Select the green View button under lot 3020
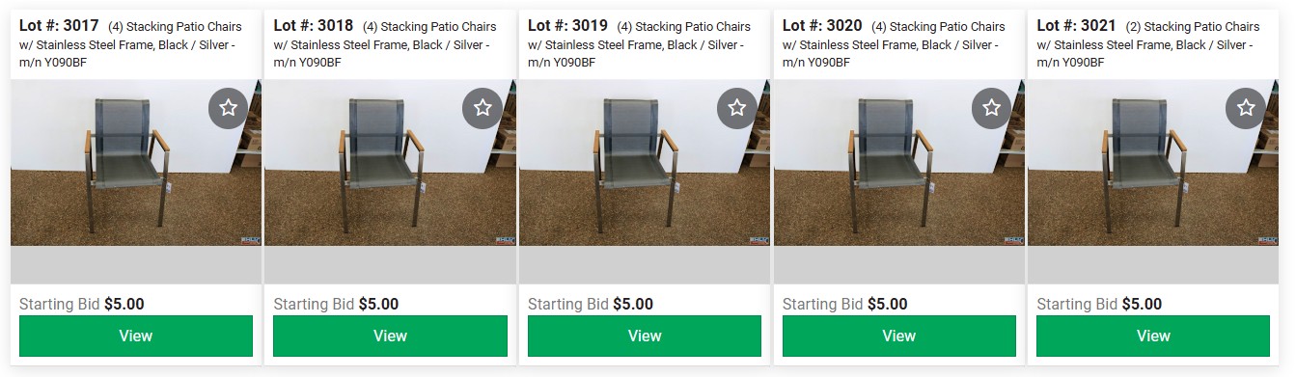The width and height of the screenshot is (1296, 377). (x=899, y=337)
